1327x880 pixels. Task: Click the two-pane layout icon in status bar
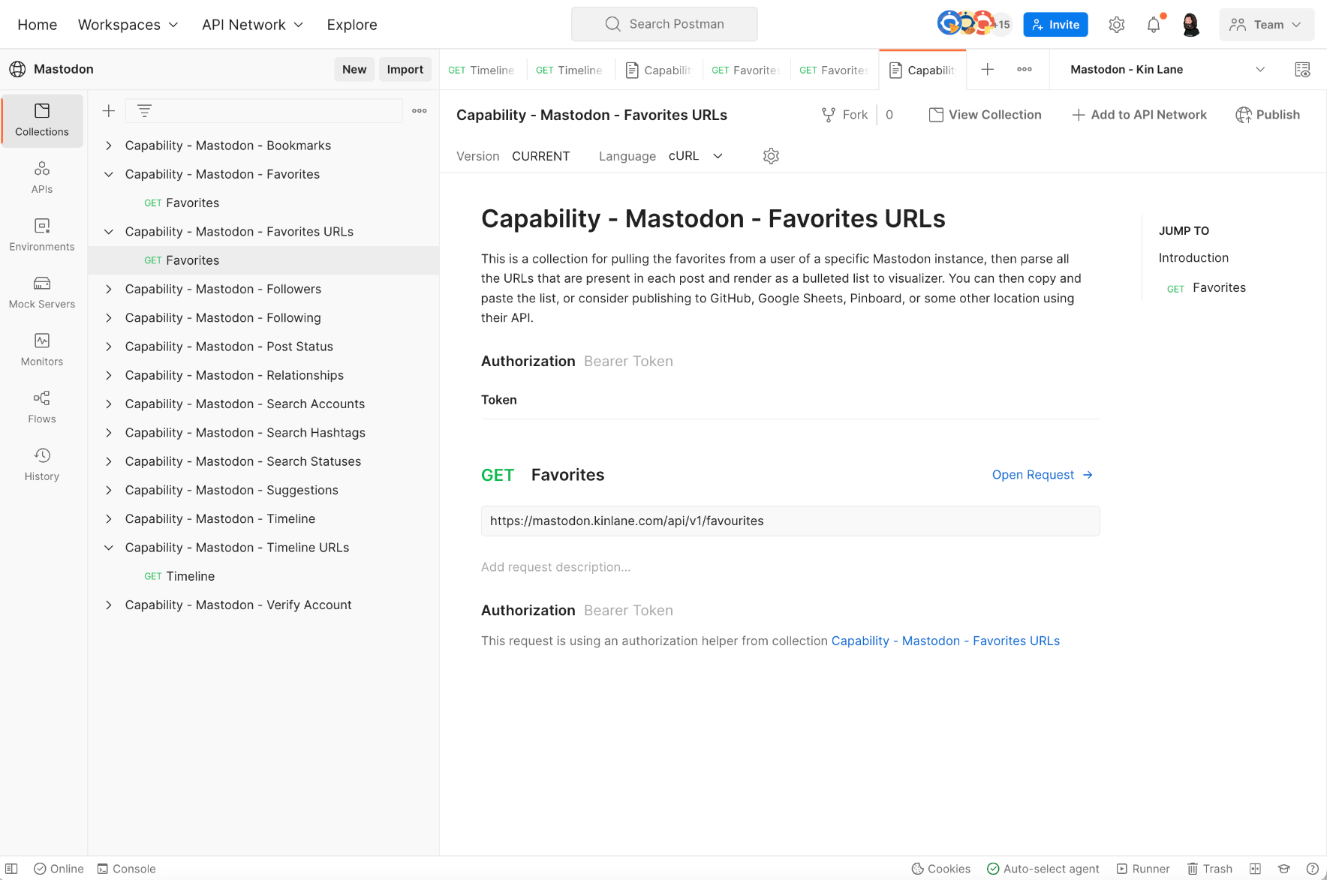(x=1255, y=869)
